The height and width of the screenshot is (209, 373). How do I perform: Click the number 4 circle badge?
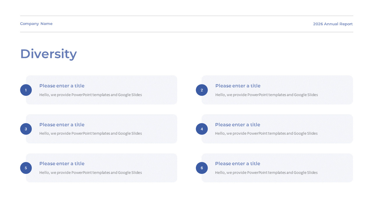point(202,129)
